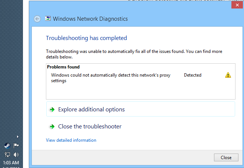Viewport: 244px width, 168px height.
Task: Open Steam from the system tray
Action: tap(7, 146)
